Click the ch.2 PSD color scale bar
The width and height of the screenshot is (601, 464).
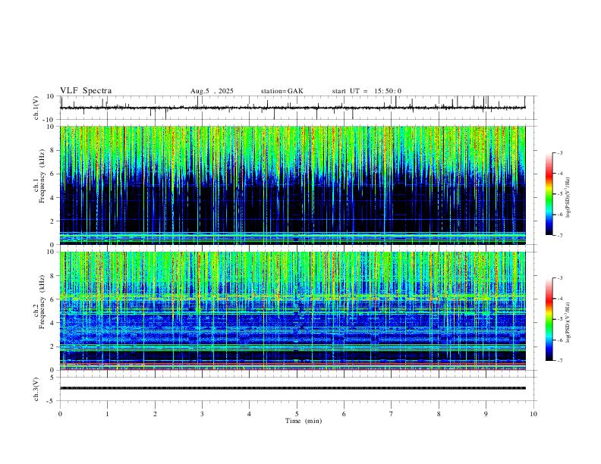click(549, 319)
